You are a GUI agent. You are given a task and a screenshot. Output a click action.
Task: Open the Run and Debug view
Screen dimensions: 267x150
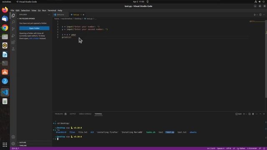(13, 35)
